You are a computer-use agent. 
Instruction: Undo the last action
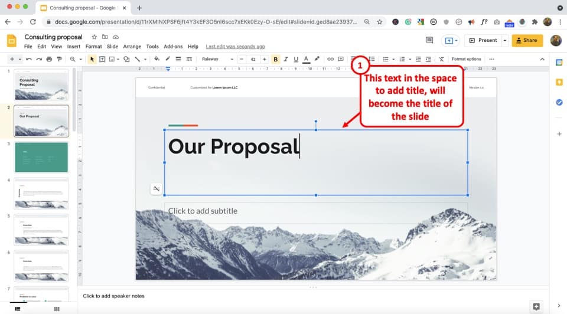(28, 59)
